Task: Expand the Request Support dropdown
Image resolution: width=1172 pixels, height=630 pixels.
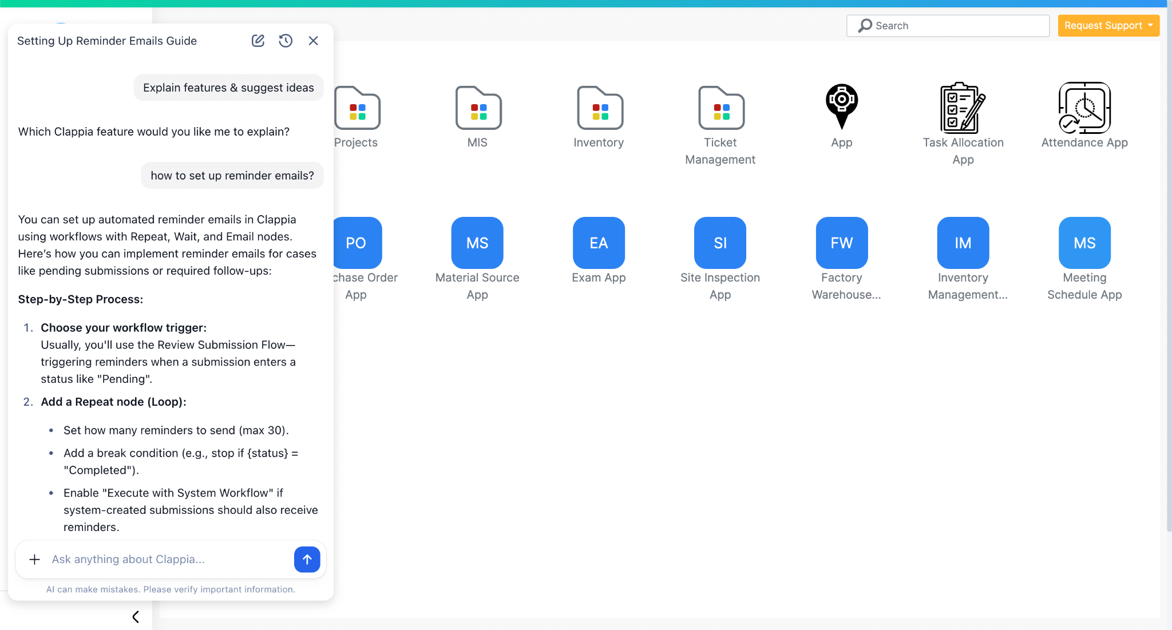Action: 1108,26
